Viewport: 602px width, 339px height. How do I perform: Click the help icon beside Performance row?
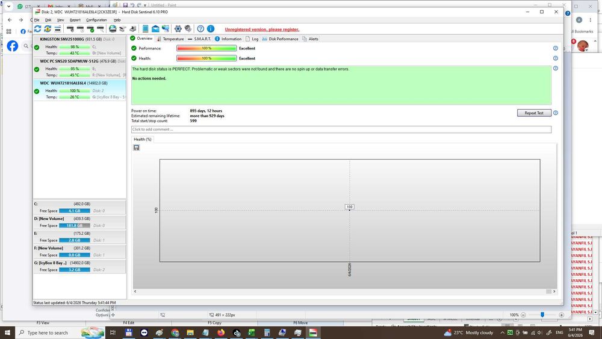pos(555,48)
